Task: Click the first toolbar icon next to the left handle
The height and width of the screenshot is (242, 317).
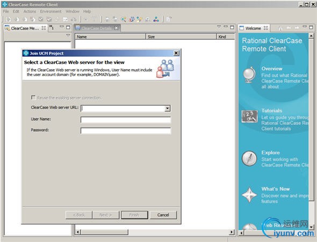Action: point(9,19)
